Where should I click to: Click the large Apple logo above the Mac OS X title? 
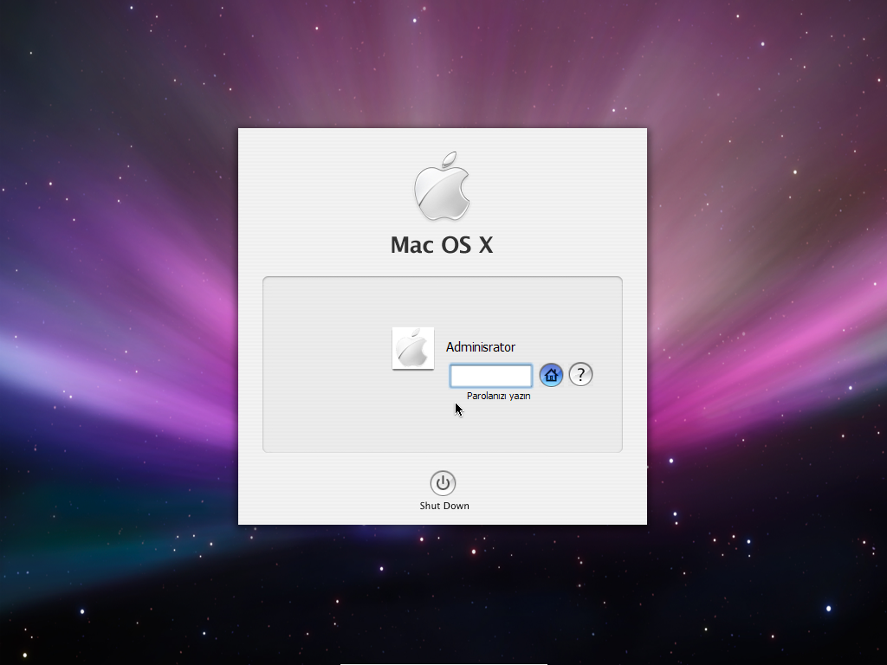442,186
